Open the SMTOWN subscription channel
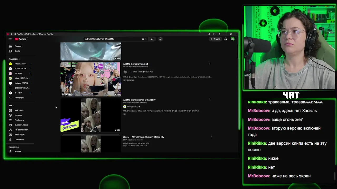 [x=18, y=73]
